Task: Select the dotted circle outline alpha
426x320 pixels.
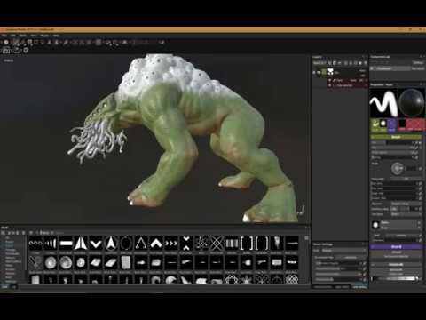Action: pyautogui.click(x=126, y=244)
